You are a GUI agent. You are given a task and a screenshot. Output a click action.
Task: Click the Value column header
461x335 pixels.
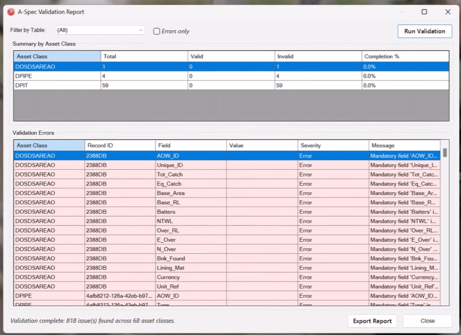point(262,146)
